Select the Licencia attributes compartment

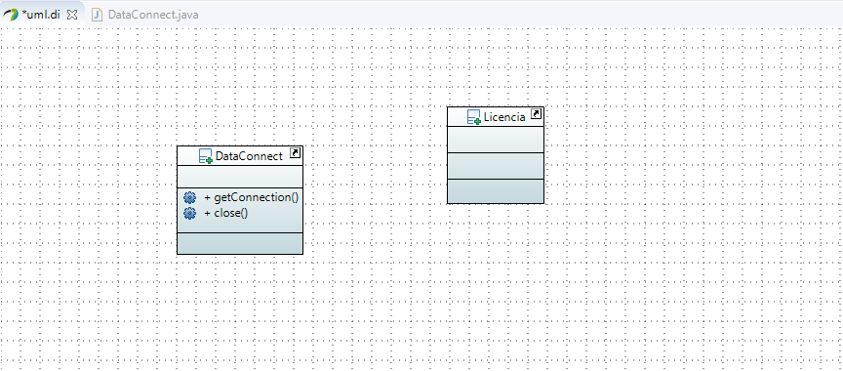496,140
